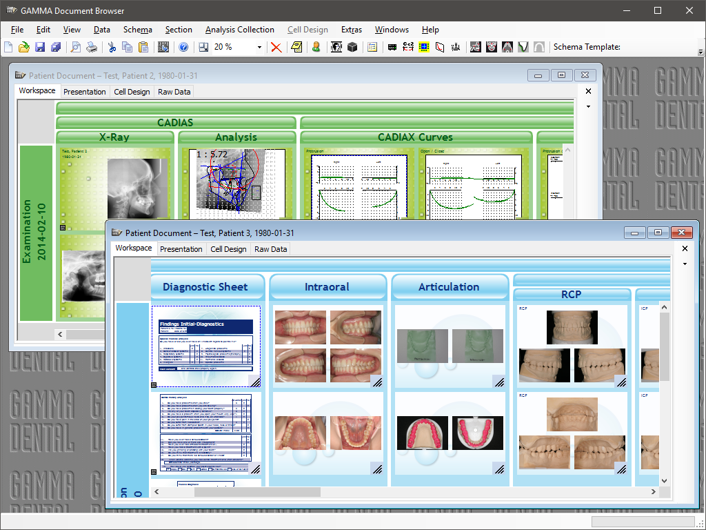Open help with the blue question mark icon
This screenshot has height=530, width=706.
[x=183, y=48]
